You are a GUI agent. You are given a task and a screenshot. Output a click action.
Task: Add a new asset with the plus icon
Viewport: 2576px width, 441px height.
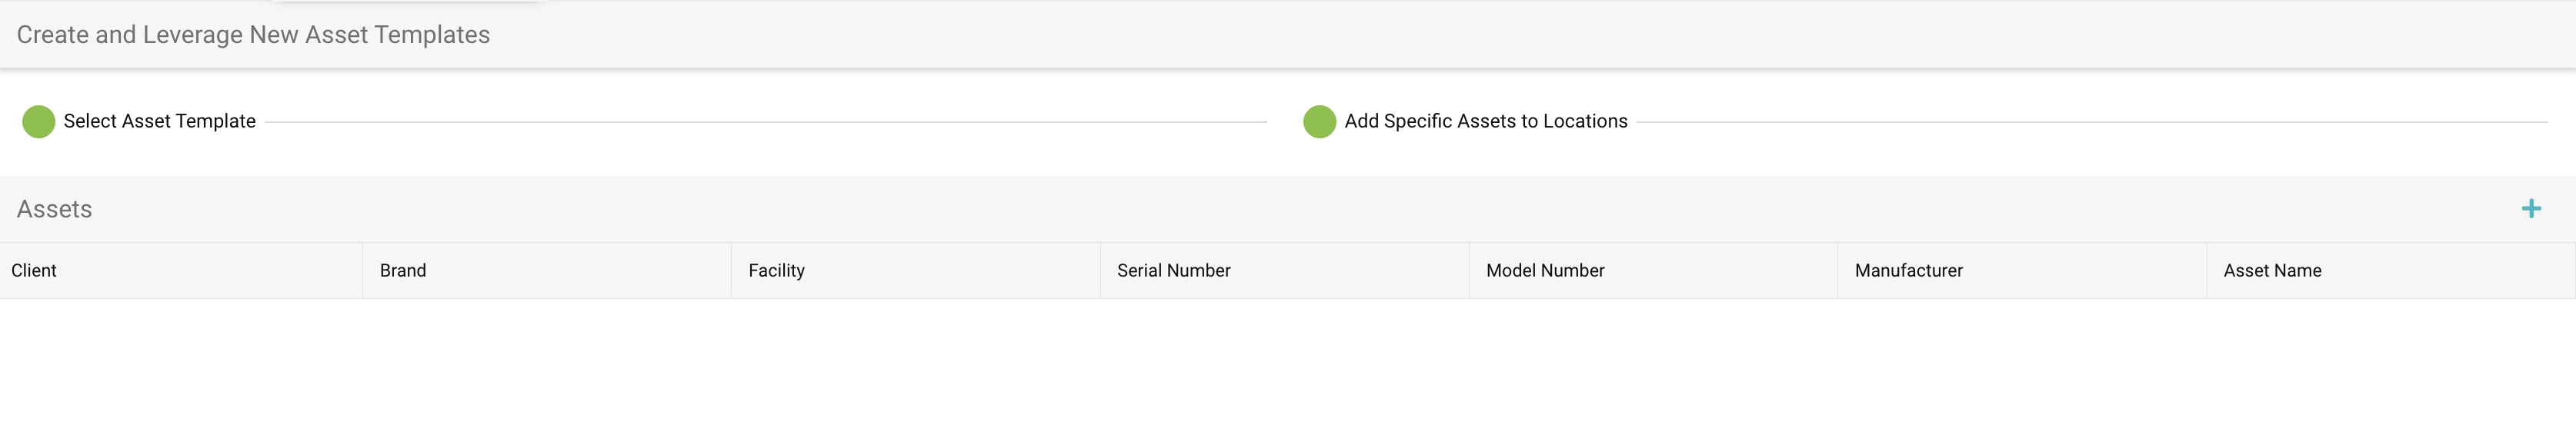click(2531, 208)
